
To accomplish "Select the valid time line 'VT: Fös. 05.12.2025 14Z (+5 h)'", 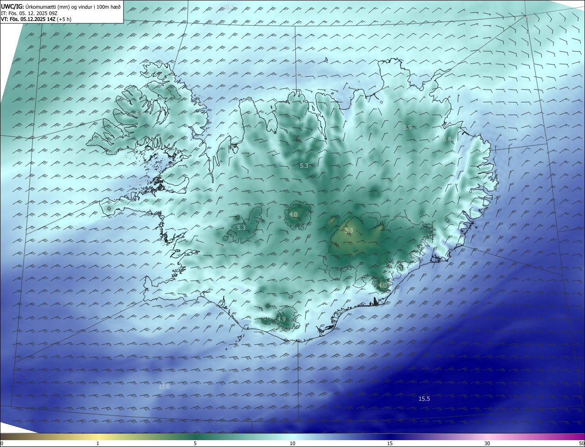I will click(36, 19).
